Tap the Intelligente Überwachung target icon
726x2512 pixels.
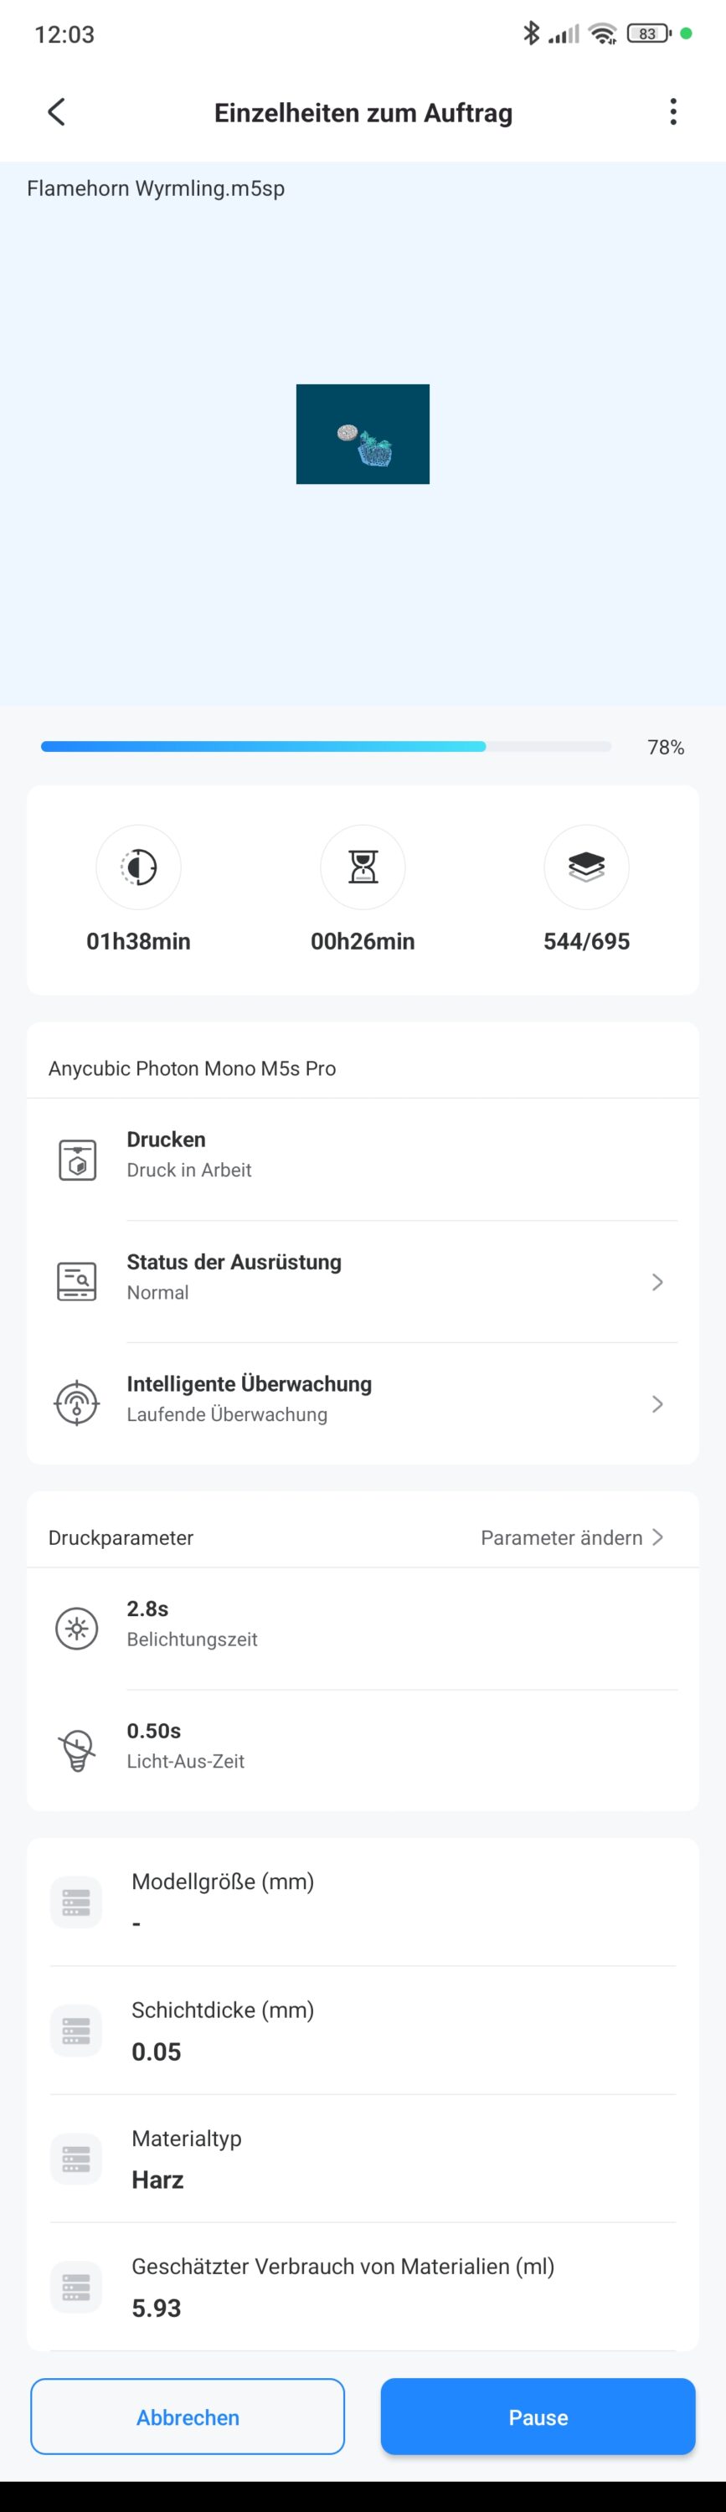coord(77,1403)
